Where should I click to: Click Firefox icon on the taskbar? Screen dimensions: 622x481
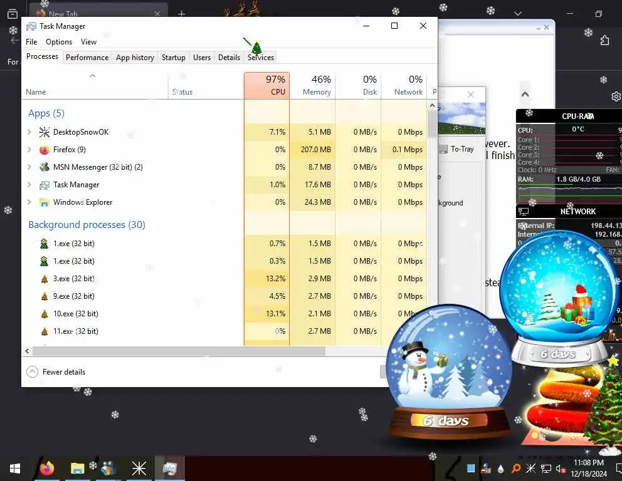click(x=47, y=468)
